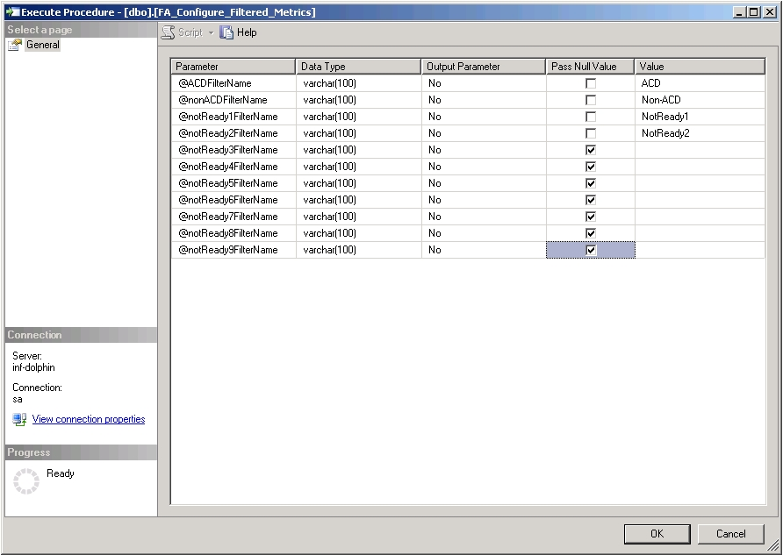Minimize the Execute Procedure window
The width and height of the screenshot is (783, 555).
(740, 12)
